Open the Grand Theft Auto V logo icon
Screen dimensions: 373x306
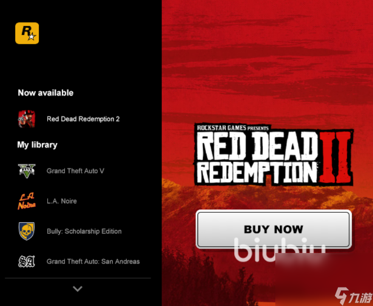27,171
